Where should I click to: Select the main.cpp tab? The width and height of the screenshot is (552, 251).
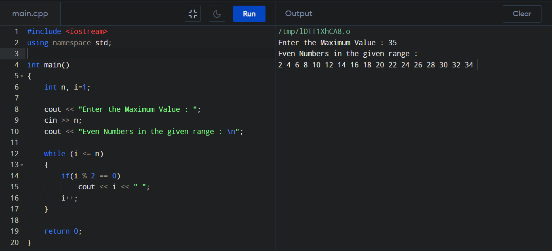tap(30, 14)
